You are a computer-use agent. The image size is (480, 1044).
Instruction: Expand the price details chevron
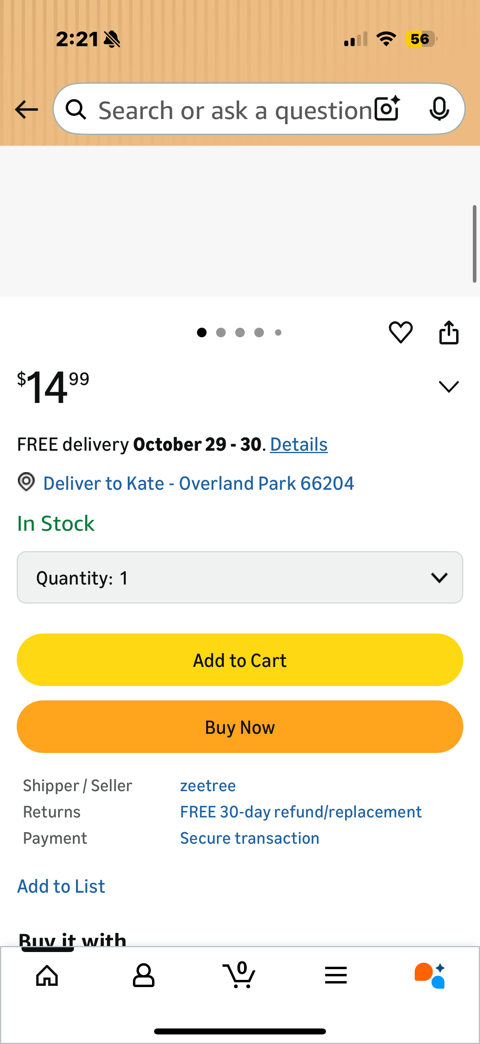click(449, 386)
